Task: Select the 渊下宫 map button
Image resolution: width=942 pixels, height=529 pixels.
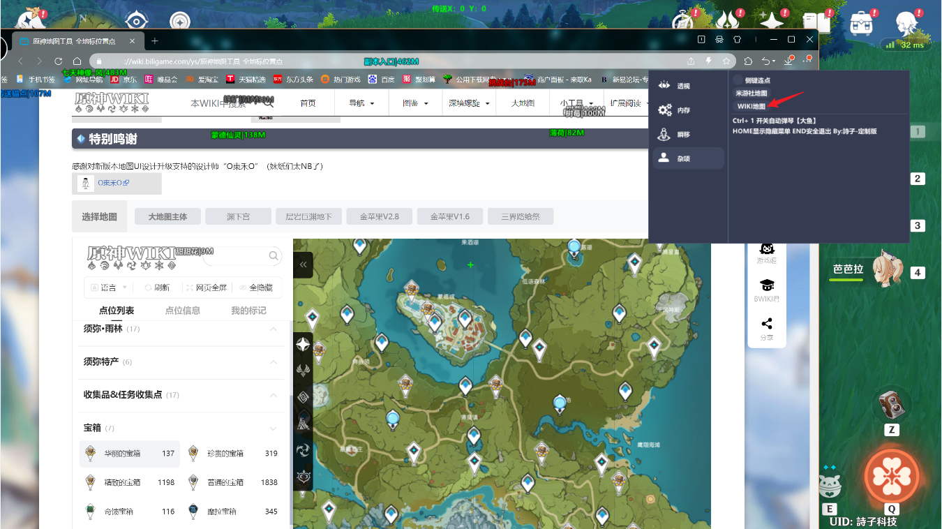Action: [238, 216]
